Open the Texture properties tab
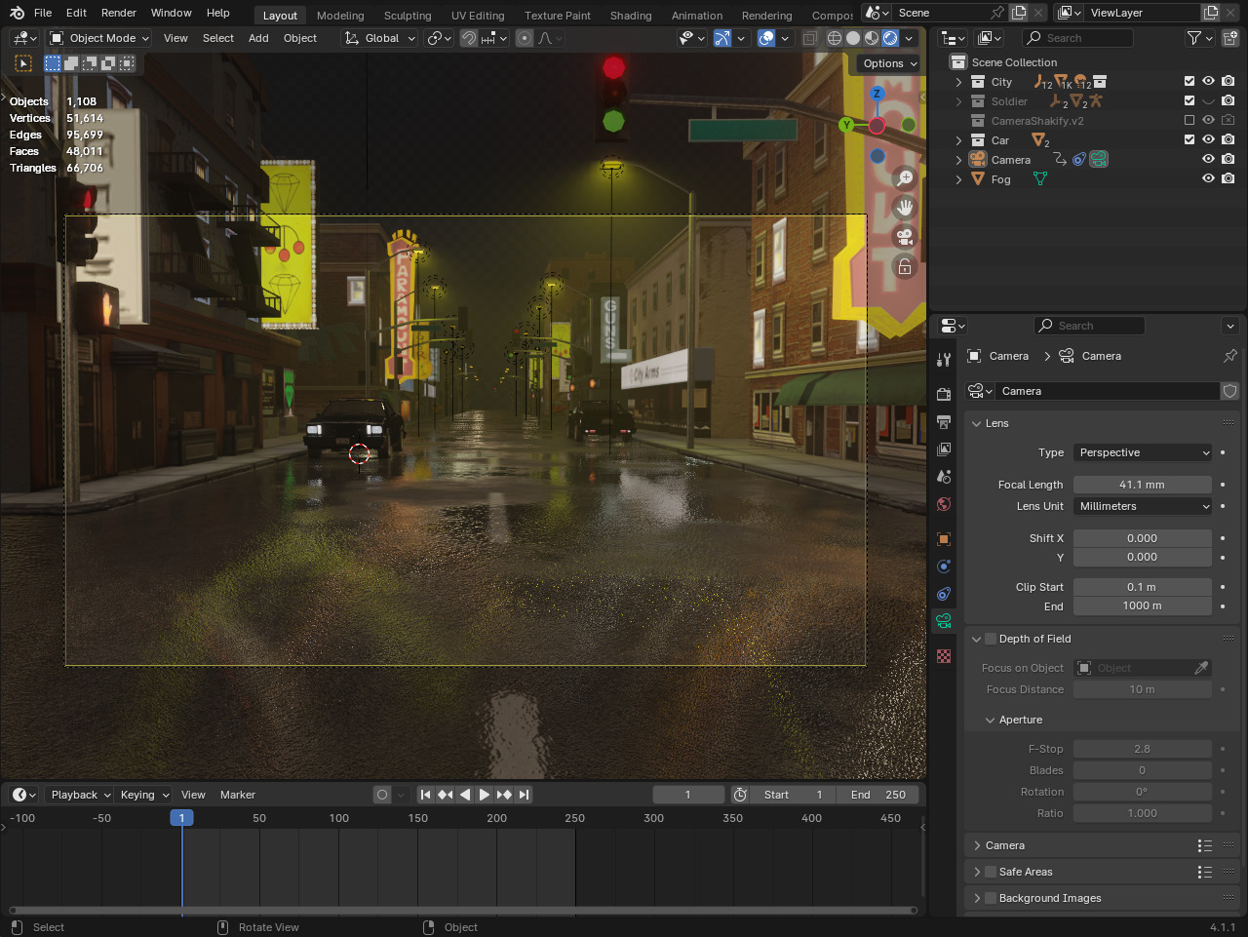 pyautogui.click(x=943, y=655)
